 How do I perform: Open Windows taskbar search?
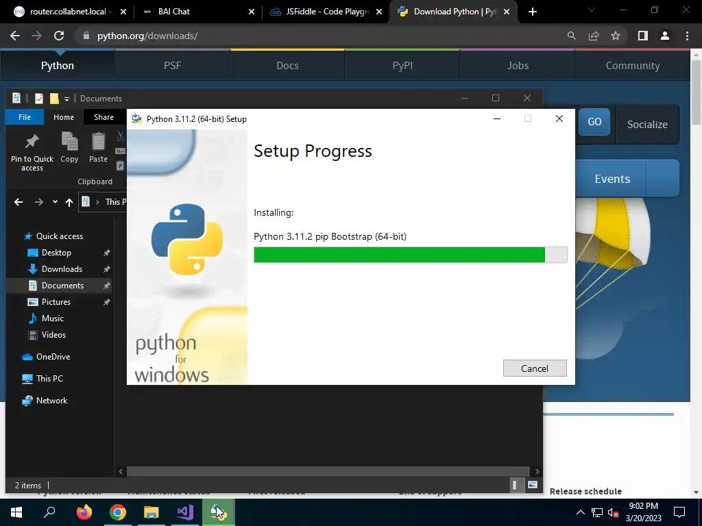point(49,512)
